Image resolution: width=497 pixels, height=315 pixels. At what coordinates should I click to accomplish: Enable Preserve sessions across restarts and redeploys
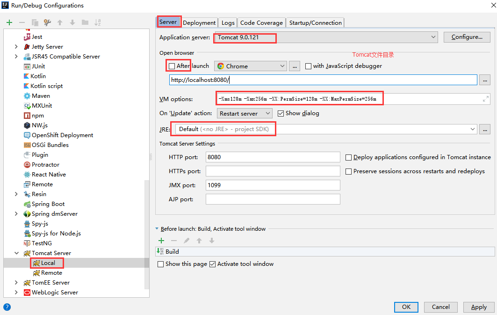(348, 171)
